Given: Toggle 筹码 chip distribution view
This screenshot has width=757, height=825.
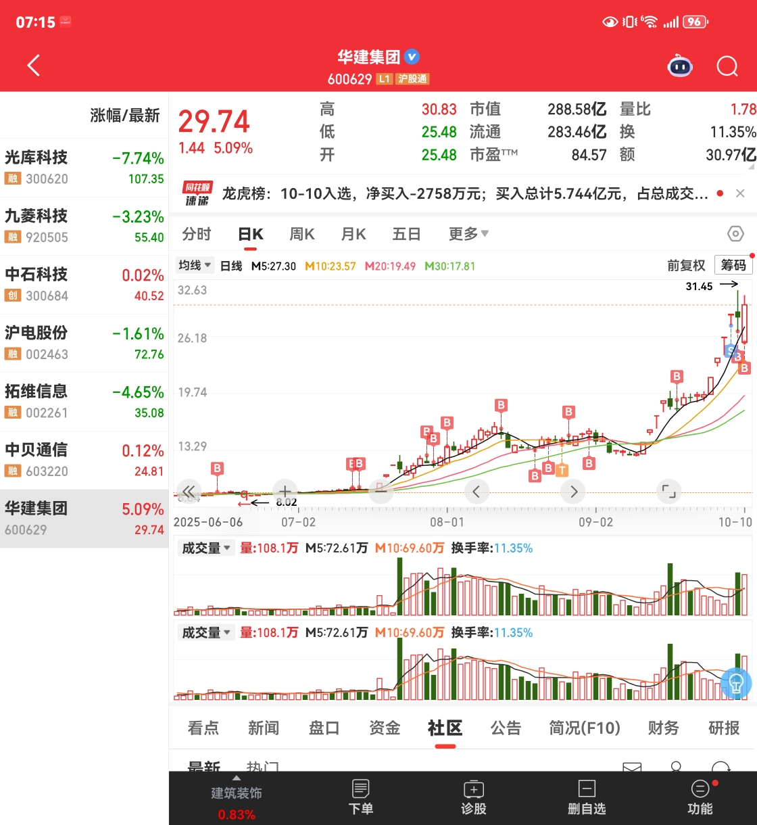Looking at the screenshot, I should pyautogui.click(x=733, y=265).
